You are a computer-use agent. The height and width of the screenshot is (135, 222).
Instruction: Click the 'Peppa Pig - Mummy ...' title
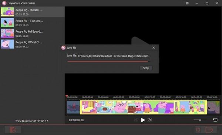pos(29,10)
